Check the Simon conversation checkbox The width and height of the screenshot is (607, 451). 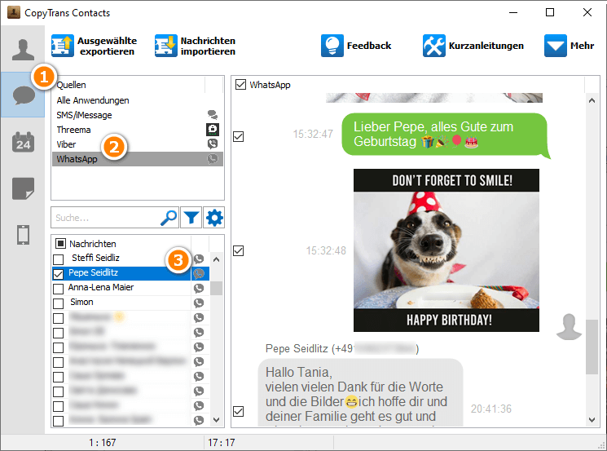(58, 303)
